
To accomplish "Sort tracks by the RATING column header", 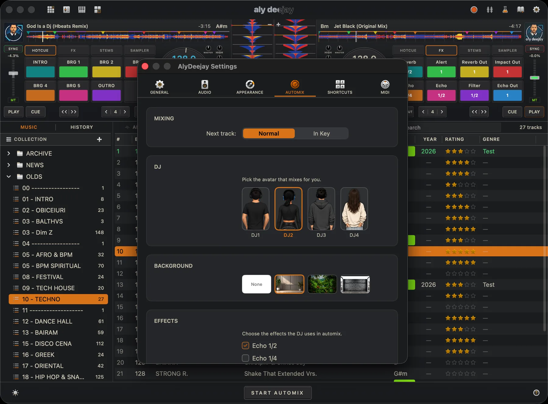I will tap(455, 139).
